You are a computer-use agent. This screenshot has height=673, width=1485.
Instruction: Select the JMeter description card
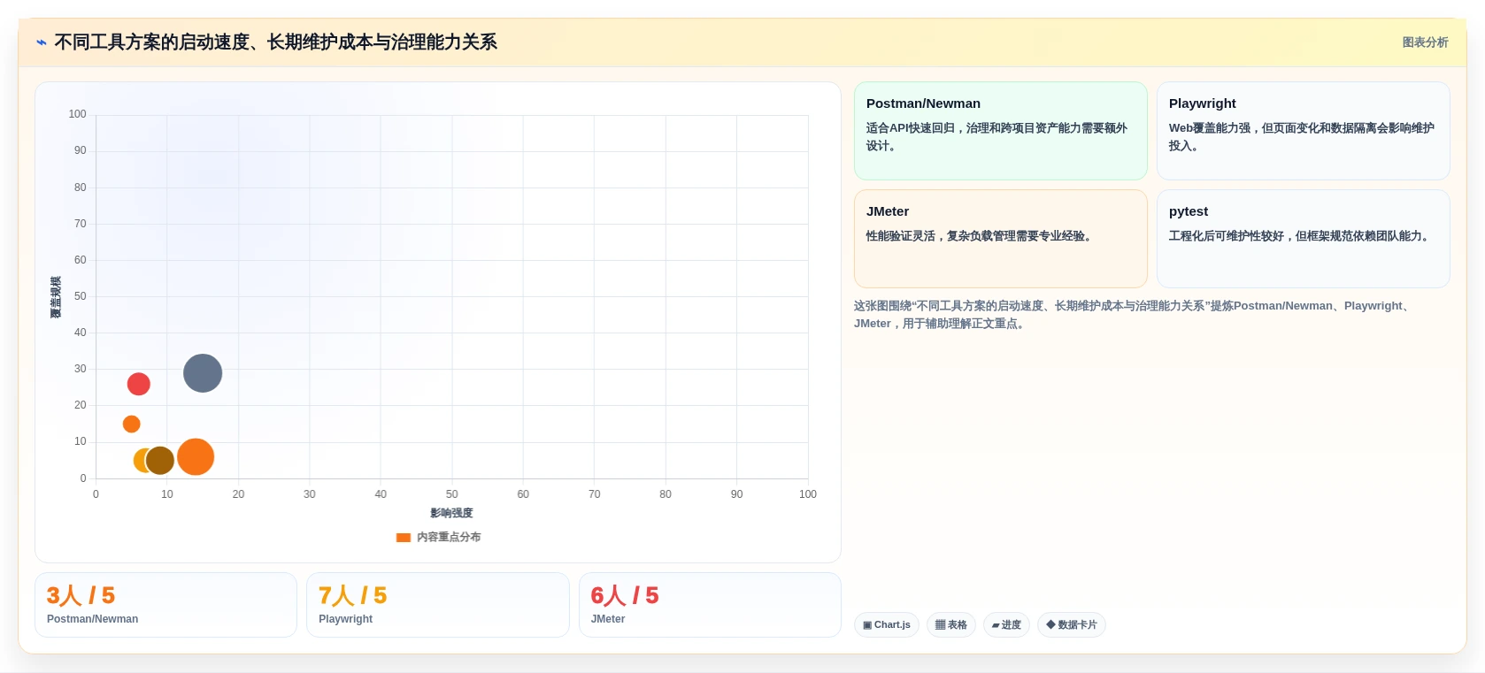pos(1000,239)
